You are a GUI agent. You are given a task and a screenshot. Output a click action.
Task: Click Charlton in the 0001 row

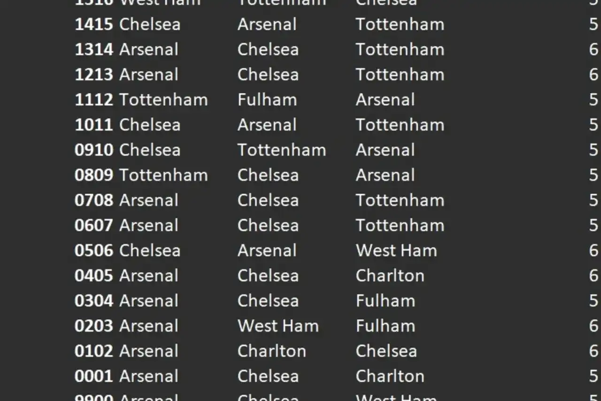click(x=390, y=376)
